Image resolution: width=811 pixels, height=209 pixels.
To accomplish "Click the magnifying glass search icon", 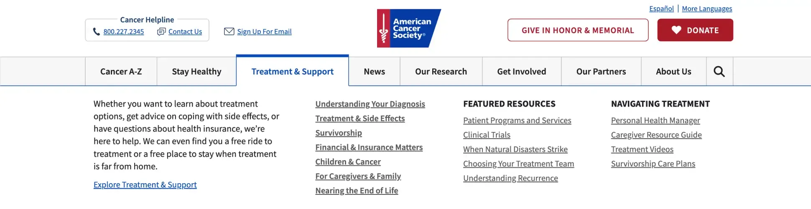I will [x=719, y=72].
